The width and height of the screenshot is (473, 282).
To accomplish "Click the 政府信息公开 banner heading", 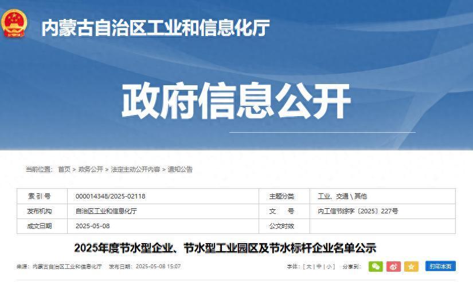I will 236,100.
